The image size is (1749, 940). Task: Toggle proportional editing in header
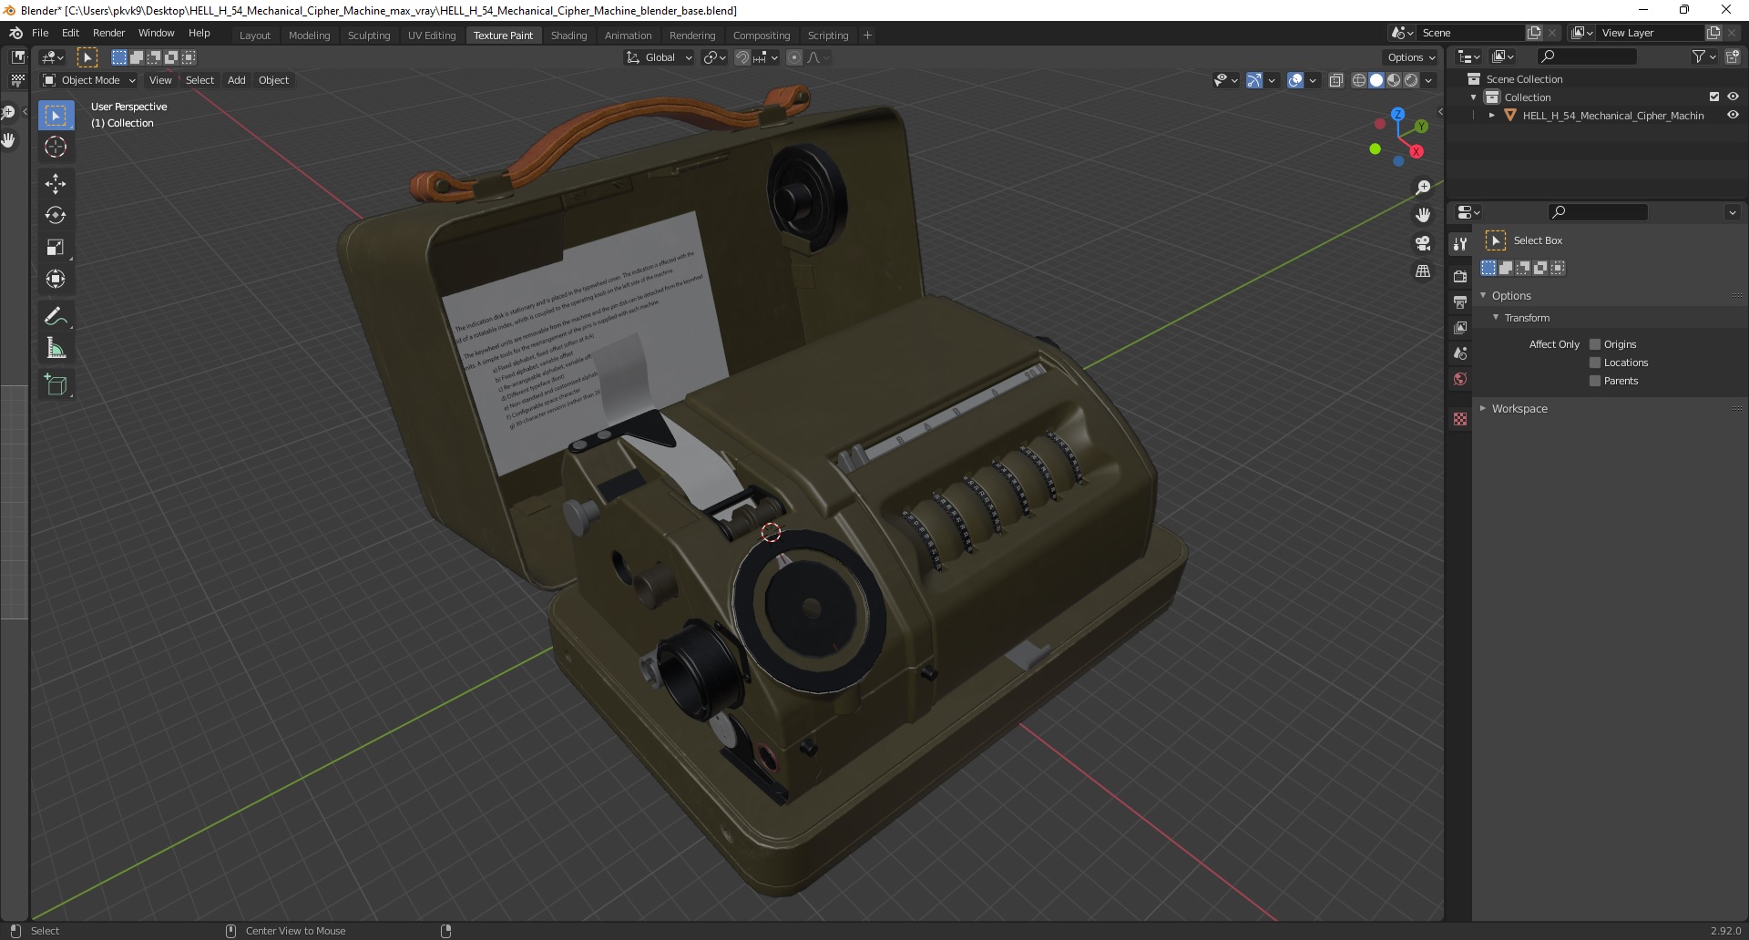pos(794,57)
